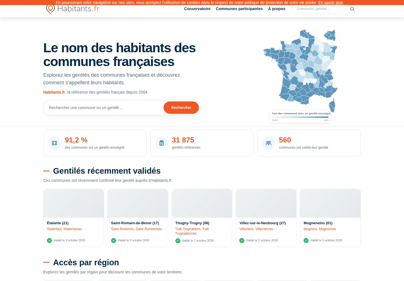Open the Étalante (21) commune title

(x=58, y=223)
